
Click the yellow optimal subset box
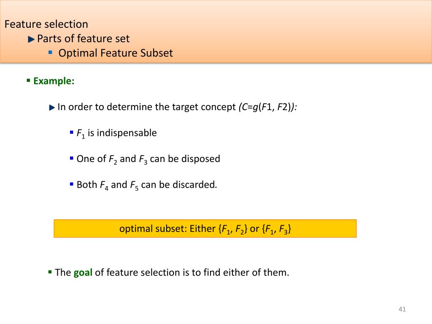coord(205,228)
